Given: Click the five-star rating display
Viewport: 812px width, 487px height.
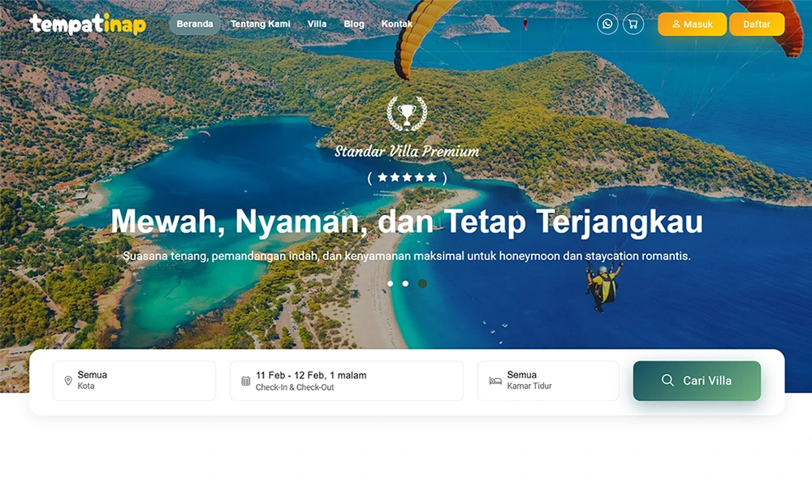Looking at the screenshot, I should tap(407, 178).
